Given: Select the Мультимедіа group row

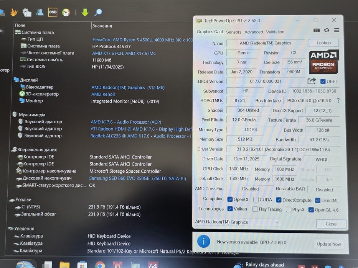Looking at the screenshot, I should (29, 114).
